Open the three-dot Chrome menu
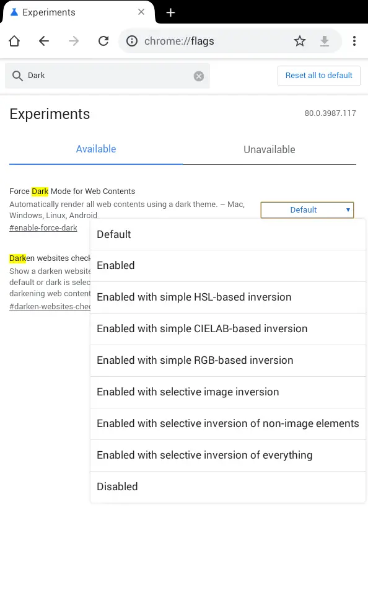This screenshot has height=590, width=368. click(354, 41)
